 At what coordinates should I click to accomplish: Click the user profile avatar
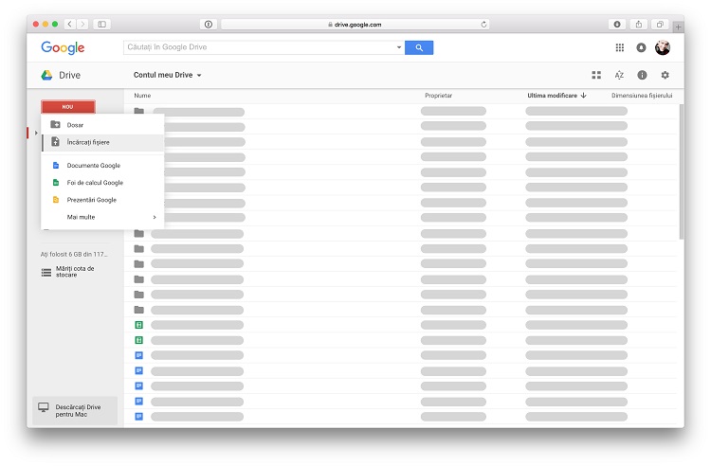[663, 47]
